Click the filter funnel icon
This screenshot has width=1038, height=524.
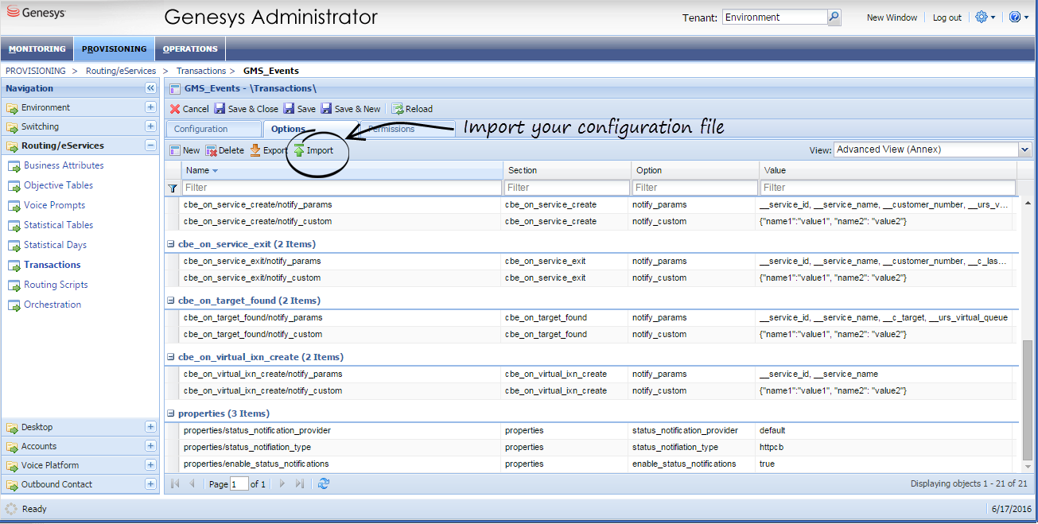(x=173, y=188)
